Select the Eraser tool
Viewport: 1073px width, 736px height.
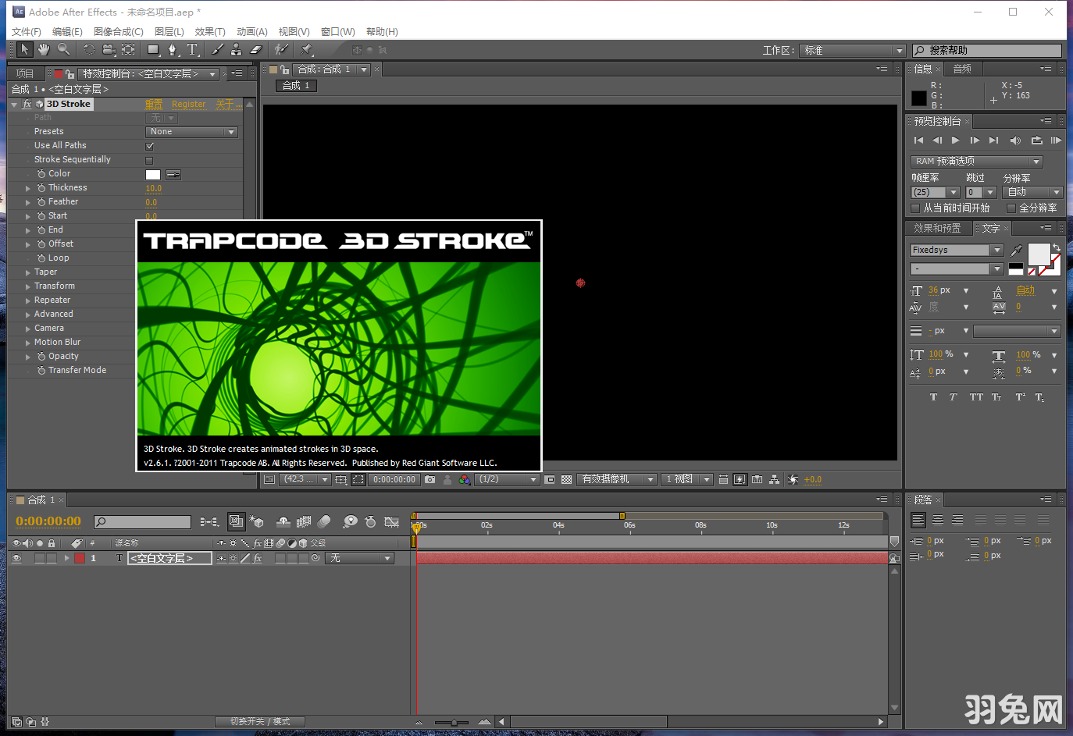[255, 50]
